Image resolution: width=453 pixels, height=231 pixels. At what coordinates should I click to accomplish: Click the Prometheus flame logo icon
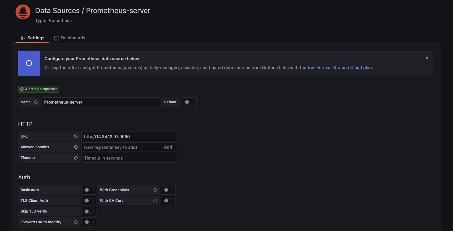pos(23,12)
